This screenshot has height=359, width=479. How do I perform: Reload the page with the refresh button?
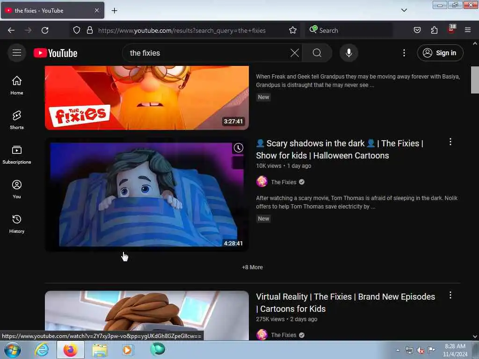[x=45, y=30]
